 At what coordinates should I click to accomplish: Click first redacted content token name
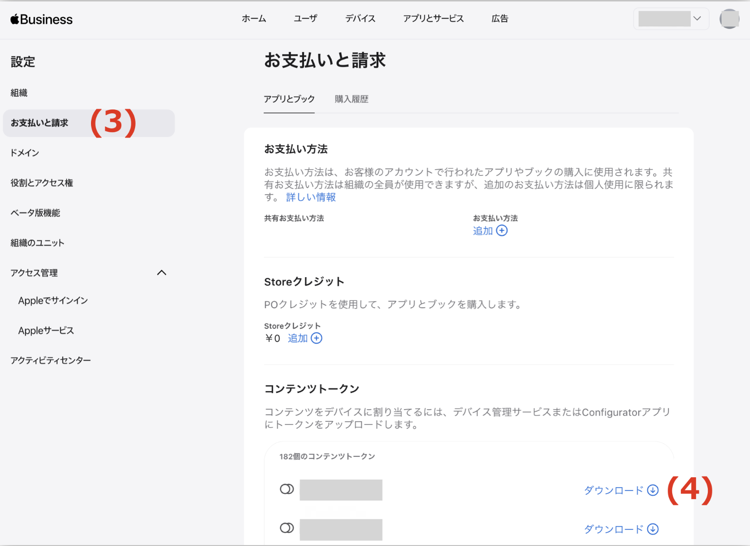click(x=341, y=490)
